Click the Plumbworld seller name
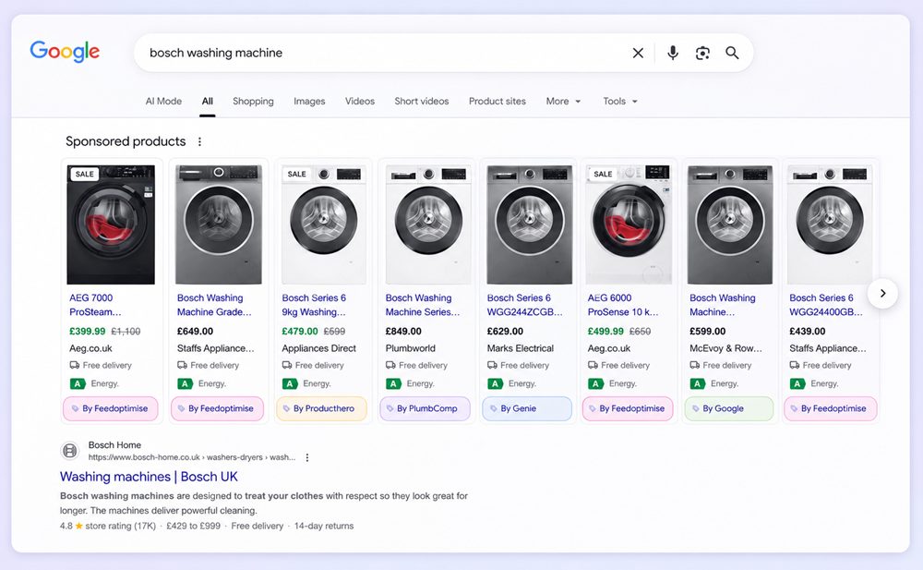 (x=411, y=348)
